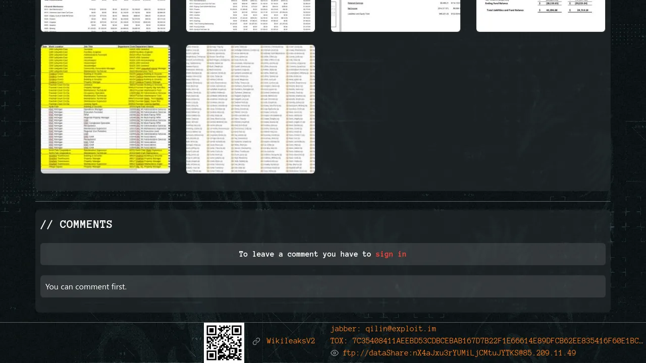This screenshot has height=363, width=646.
Task: Click the header row of yellow spreadsheet thumbnail
Action: 105,47
